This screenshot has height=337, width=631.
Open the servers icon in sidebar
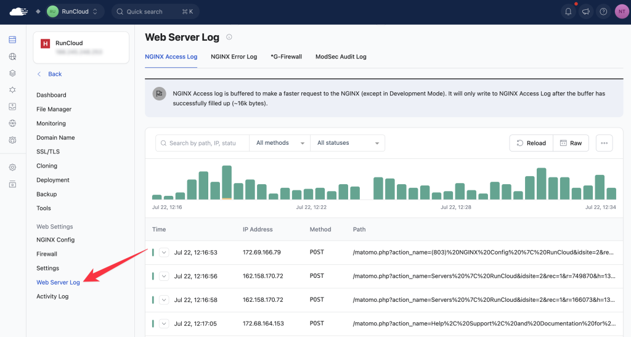(12, 39)
